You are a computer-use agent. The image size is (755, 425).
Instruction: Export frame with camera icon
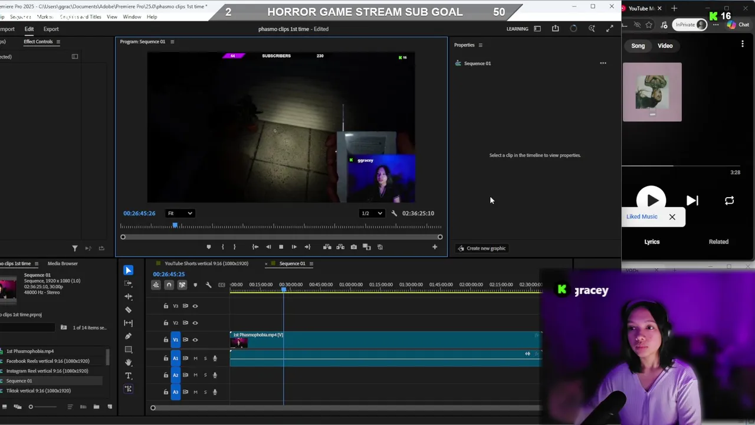pyautogui.click(x=353, y=247)
